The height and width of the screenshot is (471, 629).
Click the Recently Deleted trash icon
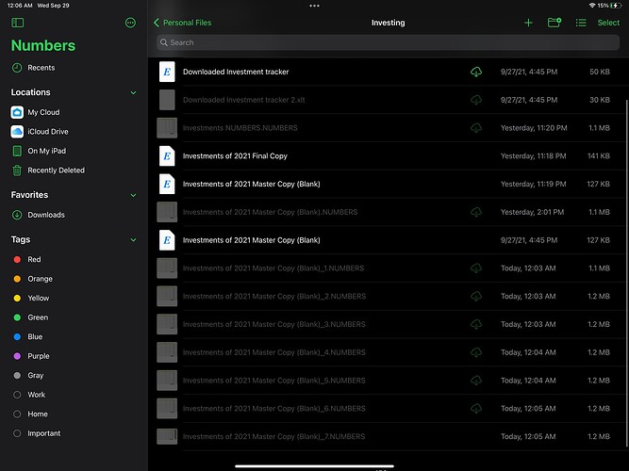(x=17, y=171)
